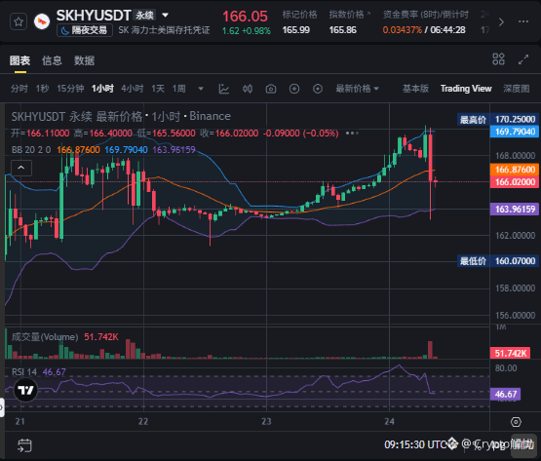Screen dimensions: 541x461
Task: Click the BB 20 2 0 indicator label
Action: coord(31,150)
